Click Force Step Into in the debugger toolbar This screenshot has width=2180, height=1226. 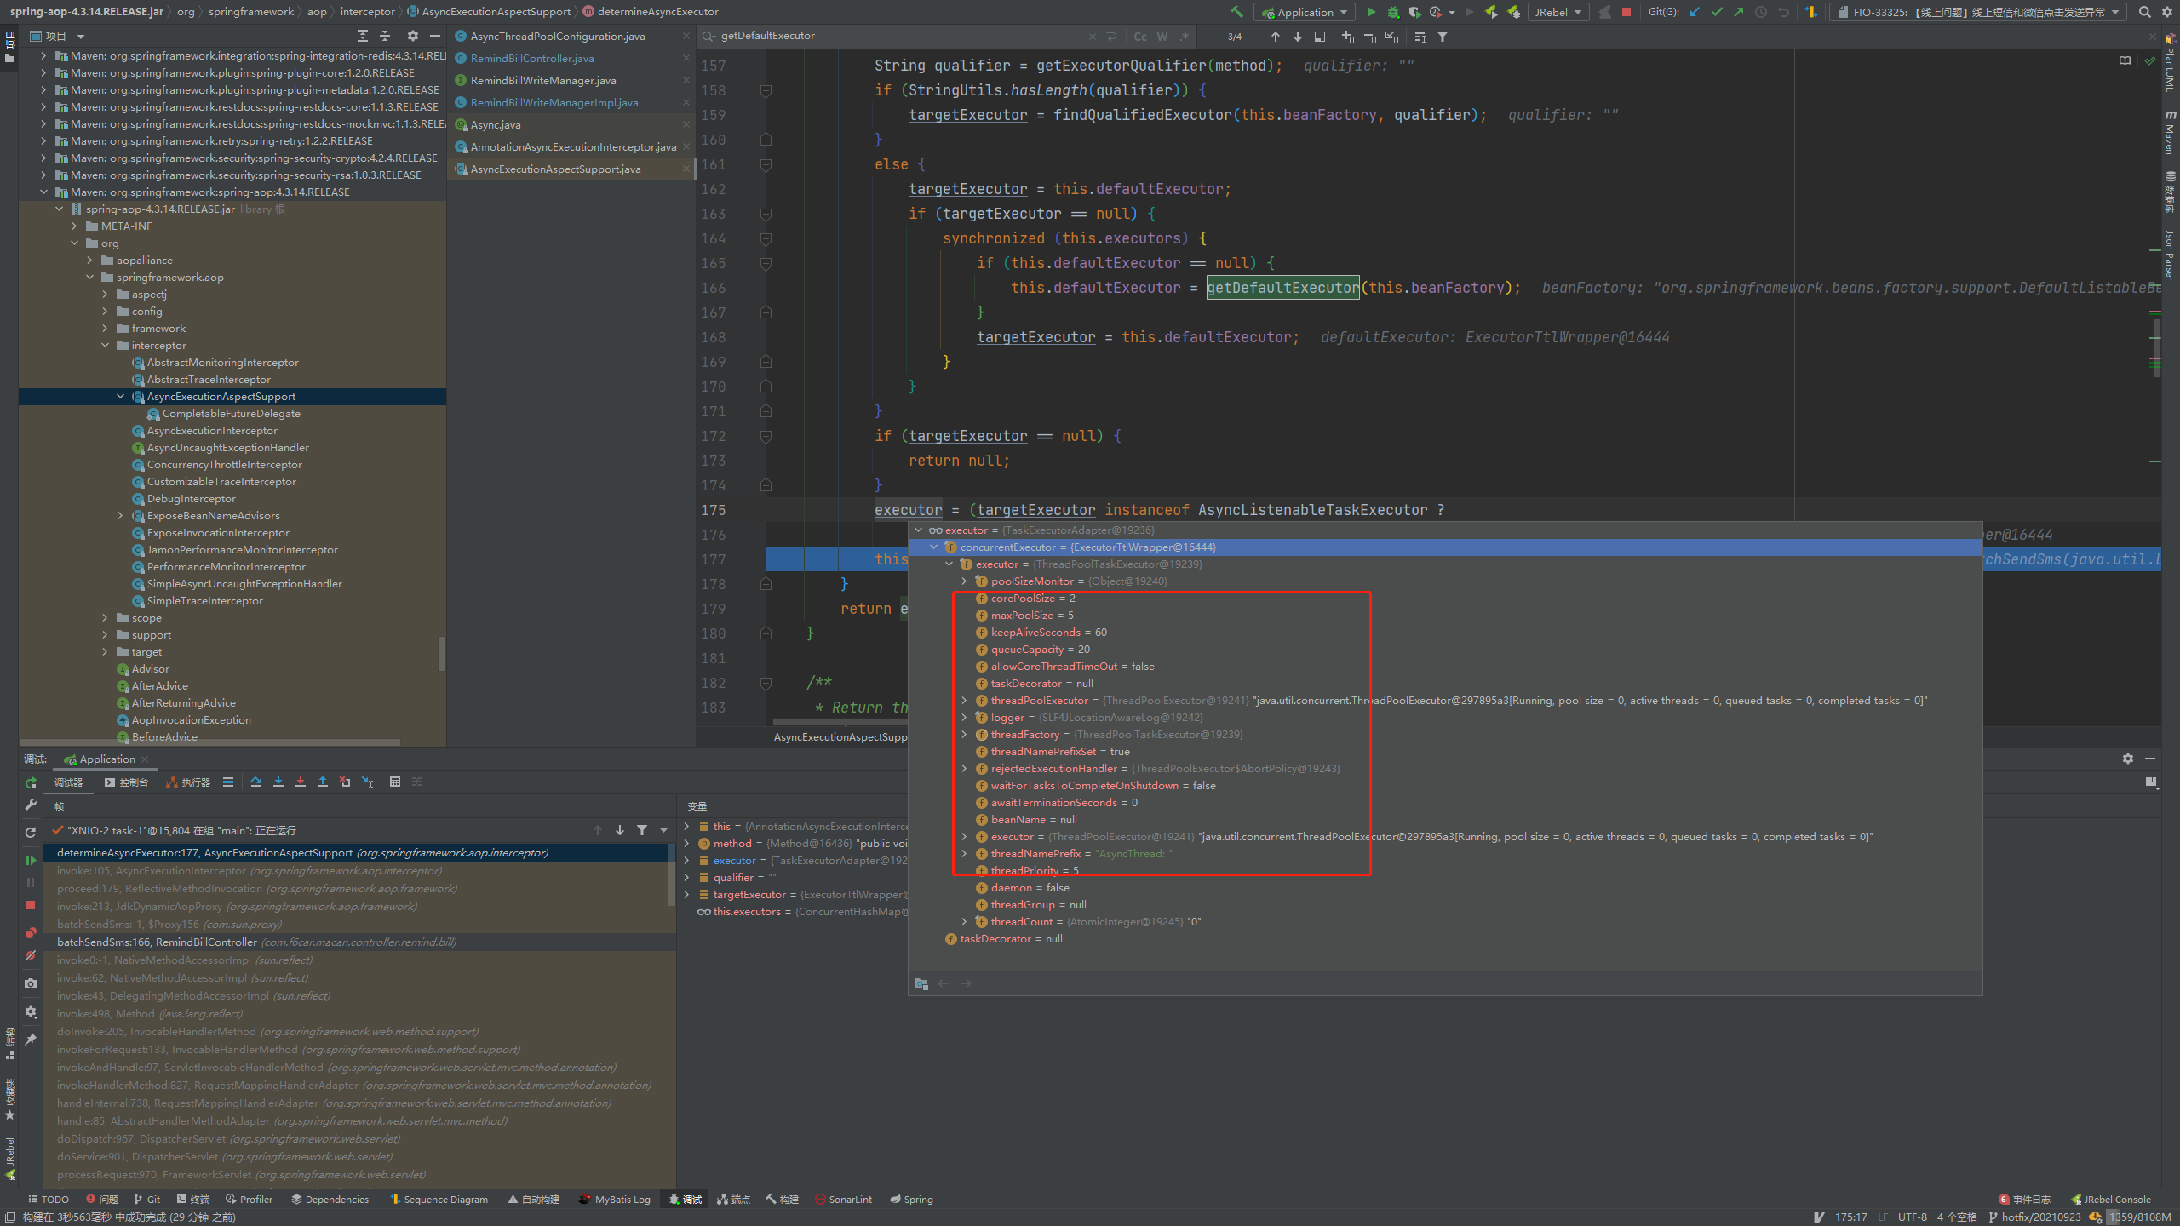[x=301, y=782]
